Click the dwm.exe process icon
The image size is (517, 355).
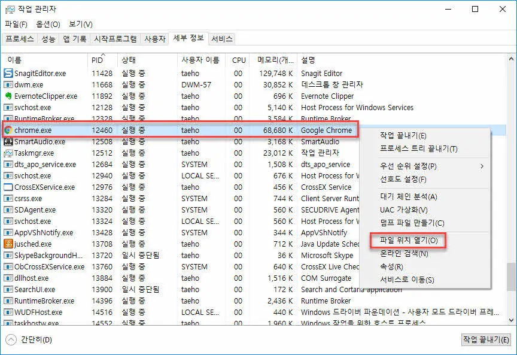(x=8, y=84)
